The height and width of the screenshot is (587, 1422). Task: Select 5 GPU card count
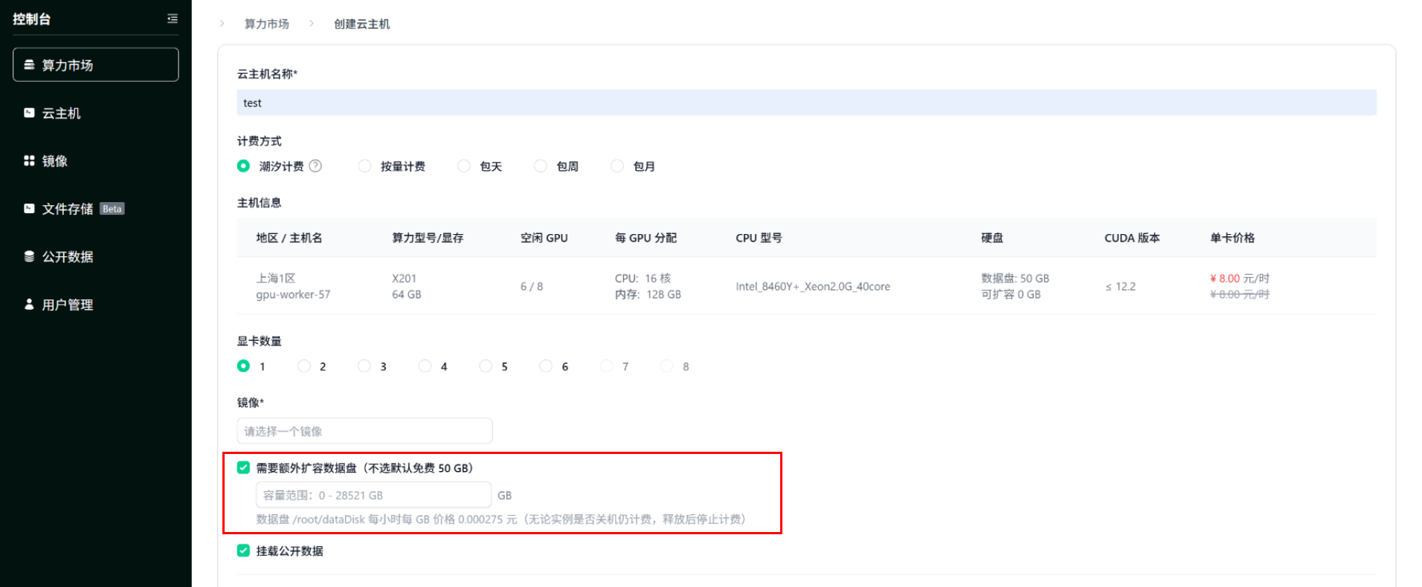tap(486, 366)
